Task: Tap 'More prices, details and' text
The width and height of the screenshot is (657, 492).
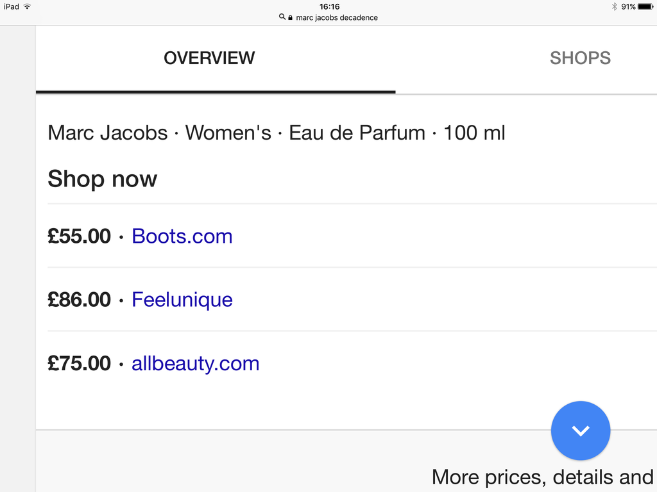Action: pos(543,477)
